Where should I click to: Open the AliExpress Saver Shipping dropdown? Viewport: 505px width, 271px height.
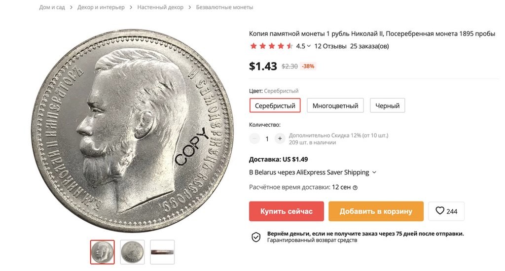(374, 172)
